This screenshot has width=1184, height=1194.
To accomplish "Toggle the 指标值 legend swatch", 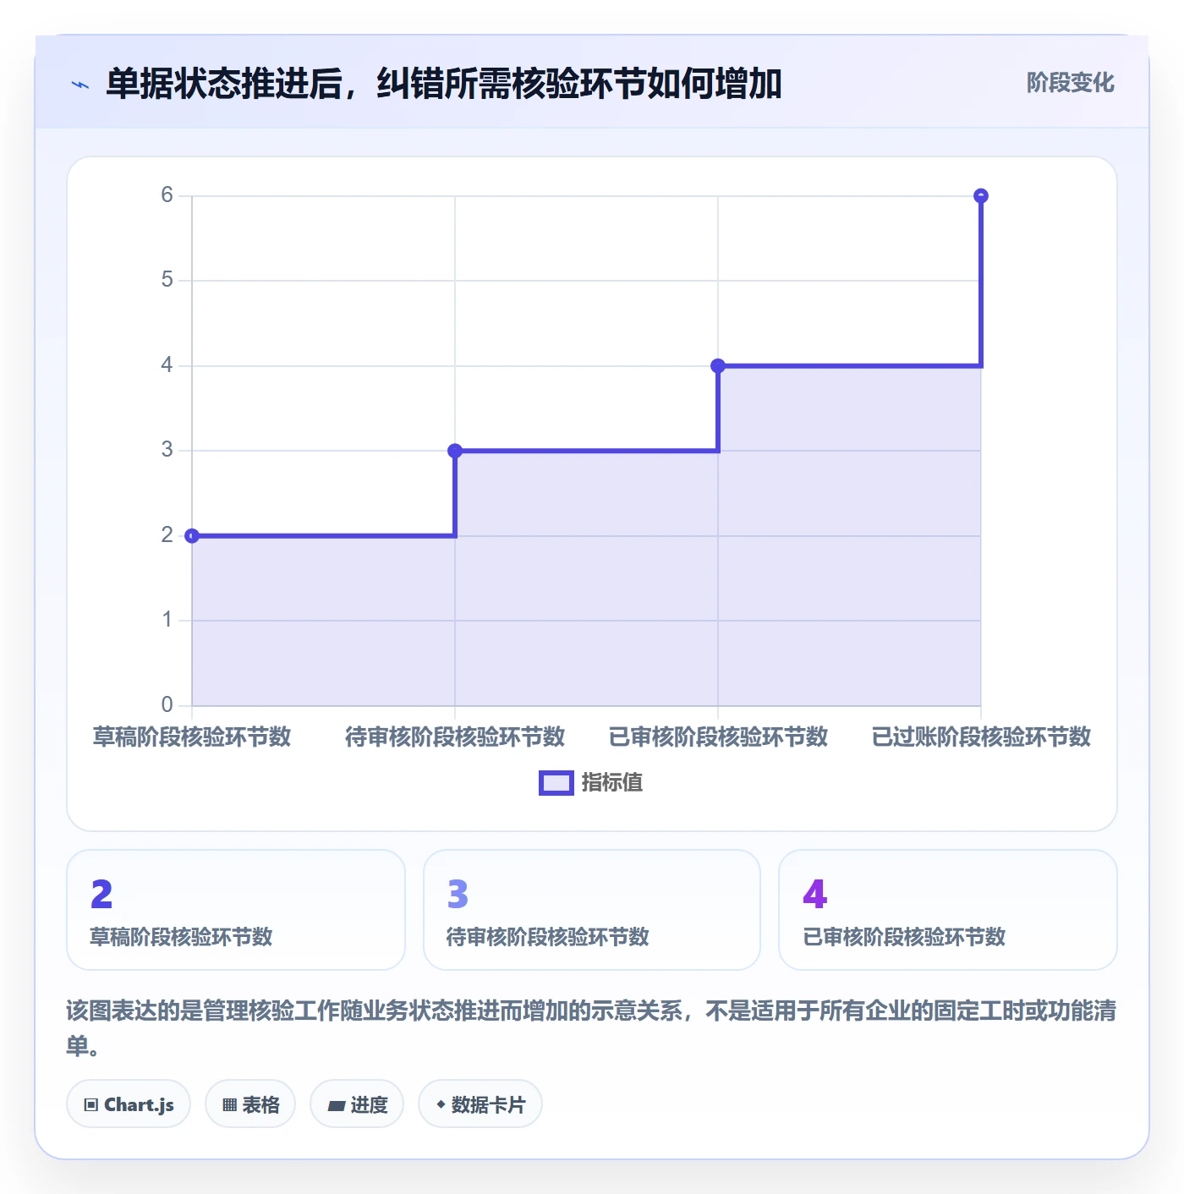I will coord(556,783).
